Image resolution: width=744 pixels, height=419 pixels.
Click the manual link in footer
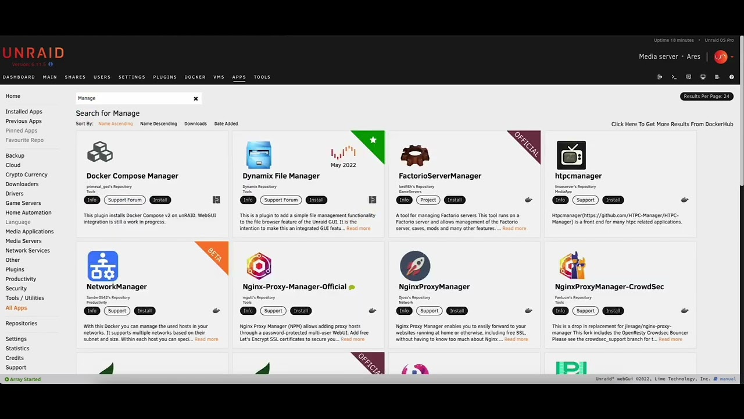click(x=728, y=379)
